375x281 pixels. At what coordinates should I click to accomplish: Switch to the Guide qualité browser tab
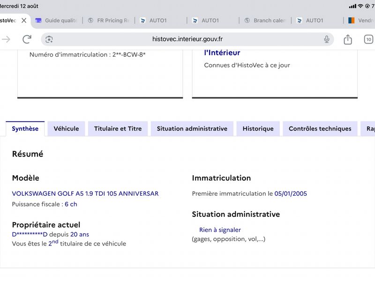point(56,21)
